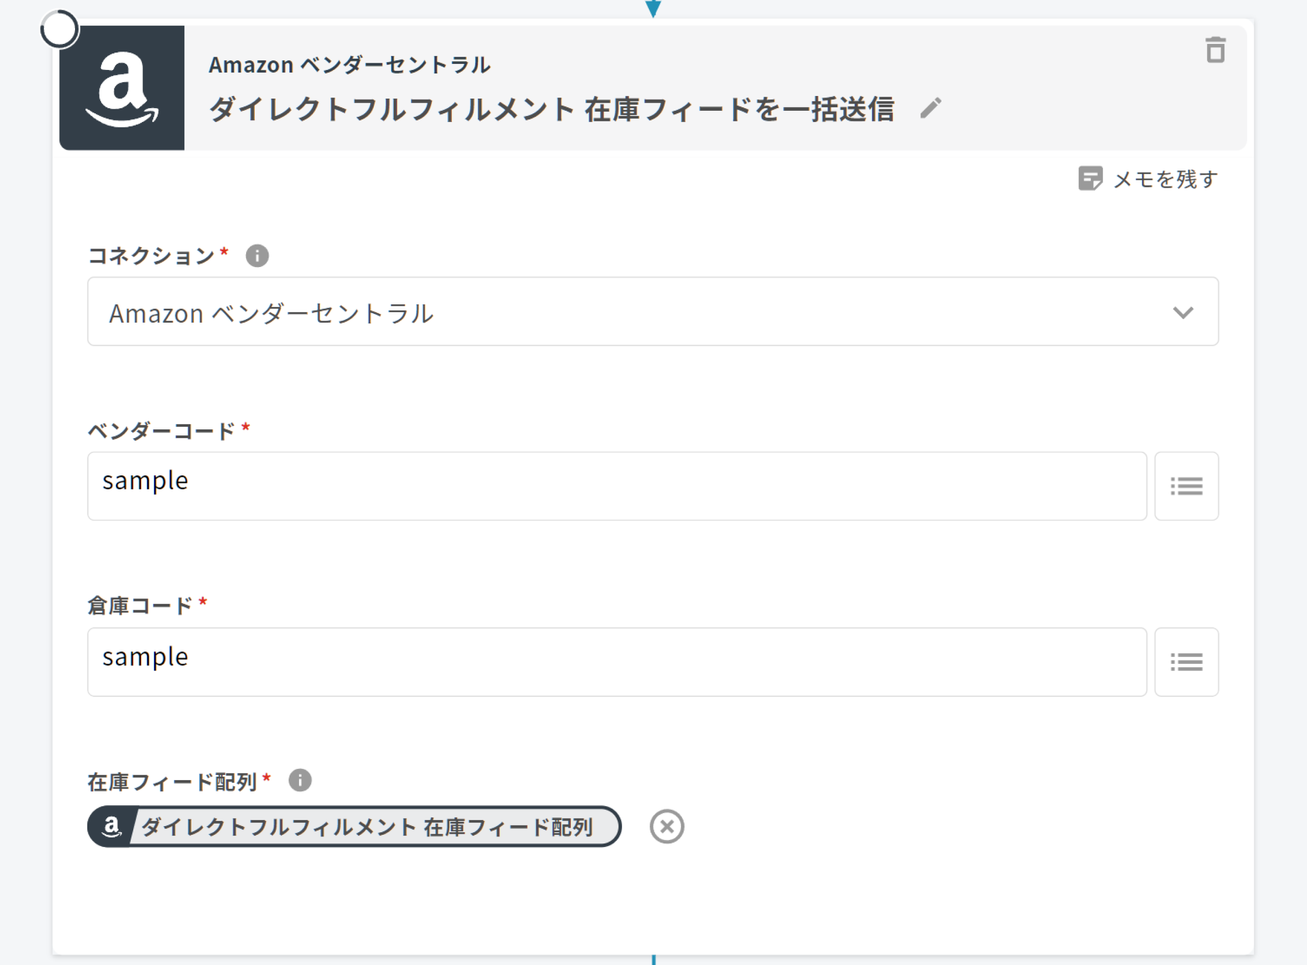The image size is (1307, 965).
Task: Open list picker beside 倉庫コード field
Action: 1186,662
